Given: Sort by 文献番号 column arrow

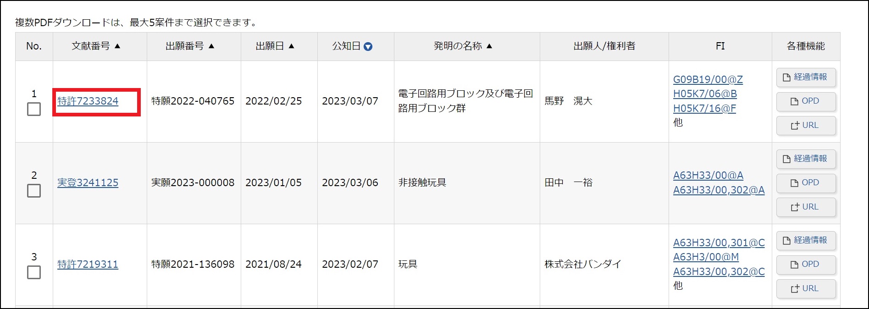Looking at the screenshot, I should [x=117, y=46].
